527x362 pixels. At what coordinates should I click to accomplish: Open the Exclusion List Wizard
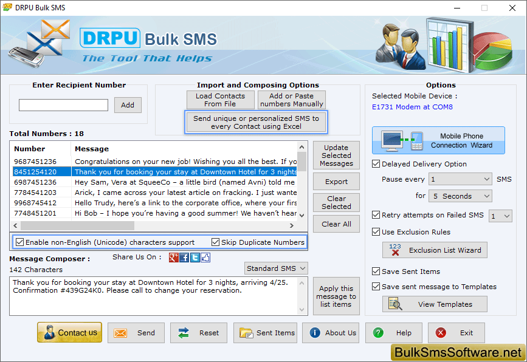tap(435, 250)
